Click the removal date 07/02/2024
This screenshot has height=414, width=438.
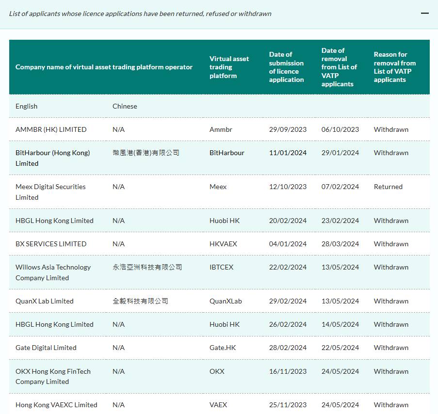point(340,187)
